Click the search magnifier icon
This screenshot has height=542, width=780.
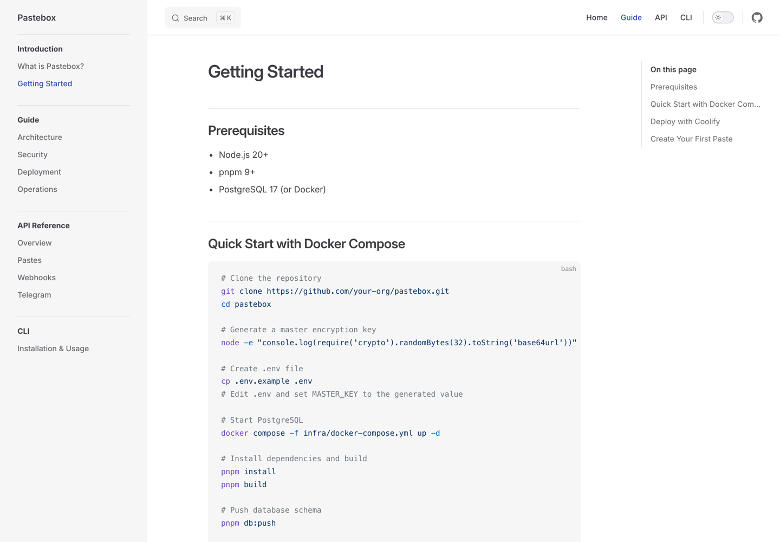tap(175, 18)
